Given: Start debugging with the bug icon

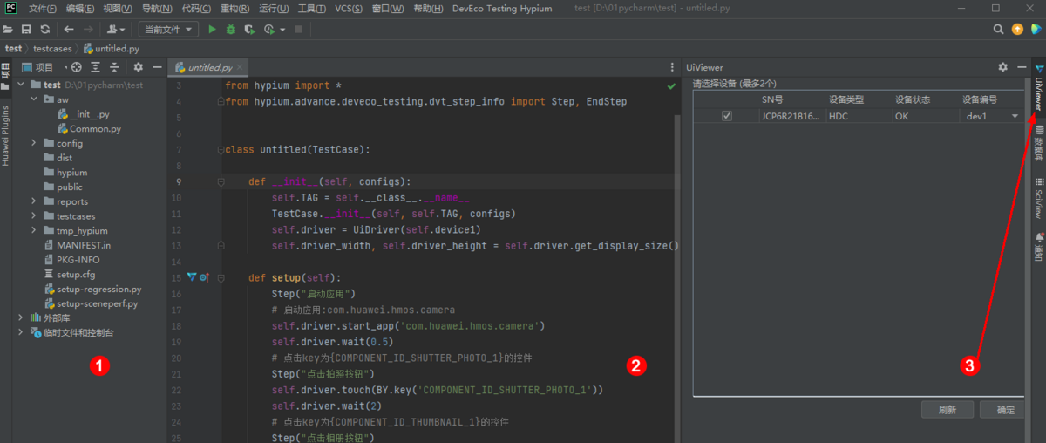Looking at the screenshot, I should (x=231, y=29).
